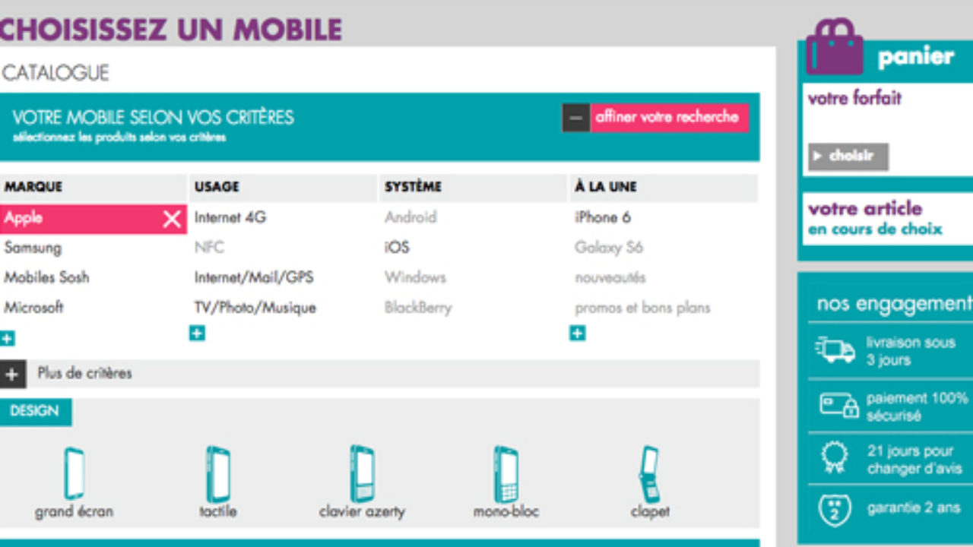Click affiner votre recherche button
The height and width of the screenshot is (547, 973).
669,118
